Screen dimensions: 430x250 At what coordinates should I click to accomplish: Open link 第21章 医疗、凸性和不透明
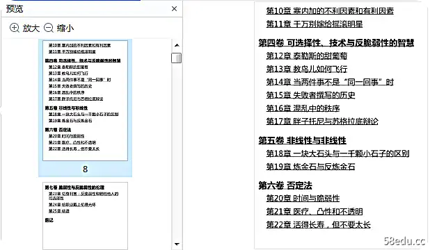[314, 212]
